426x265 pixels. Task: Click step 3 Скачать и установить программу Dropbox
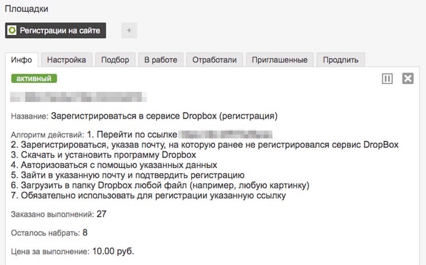(104, 155)
